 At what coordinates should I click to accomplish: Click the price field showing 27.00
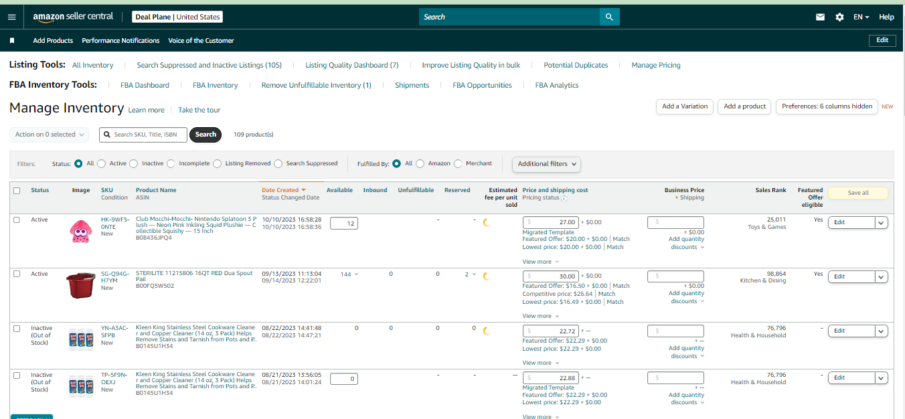pos(550,222)
